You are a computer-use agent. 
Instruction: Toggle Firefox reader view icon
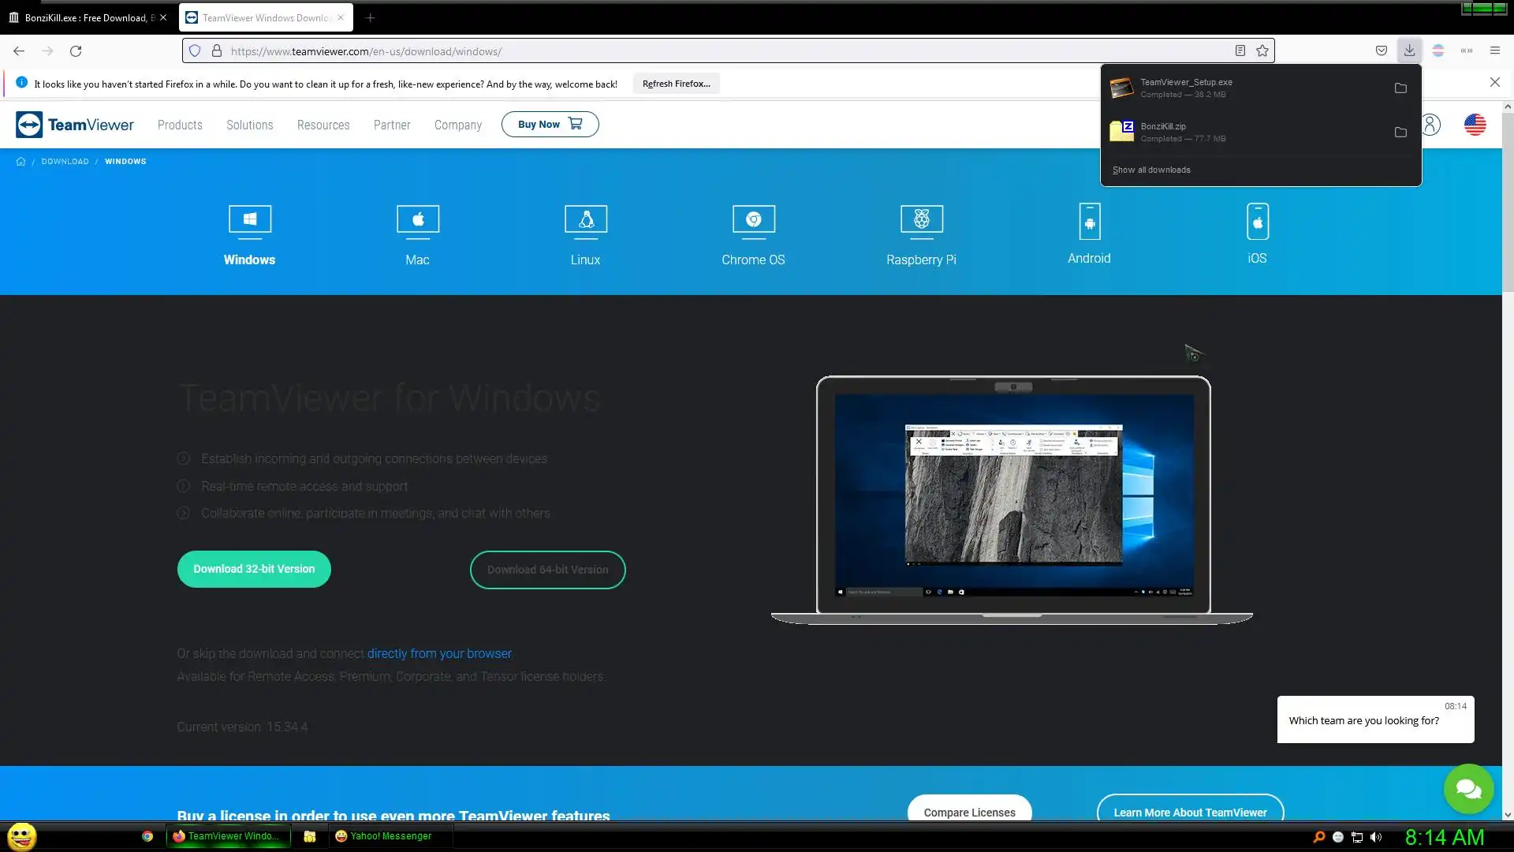pyautogui.click(x=1240, y=51)
